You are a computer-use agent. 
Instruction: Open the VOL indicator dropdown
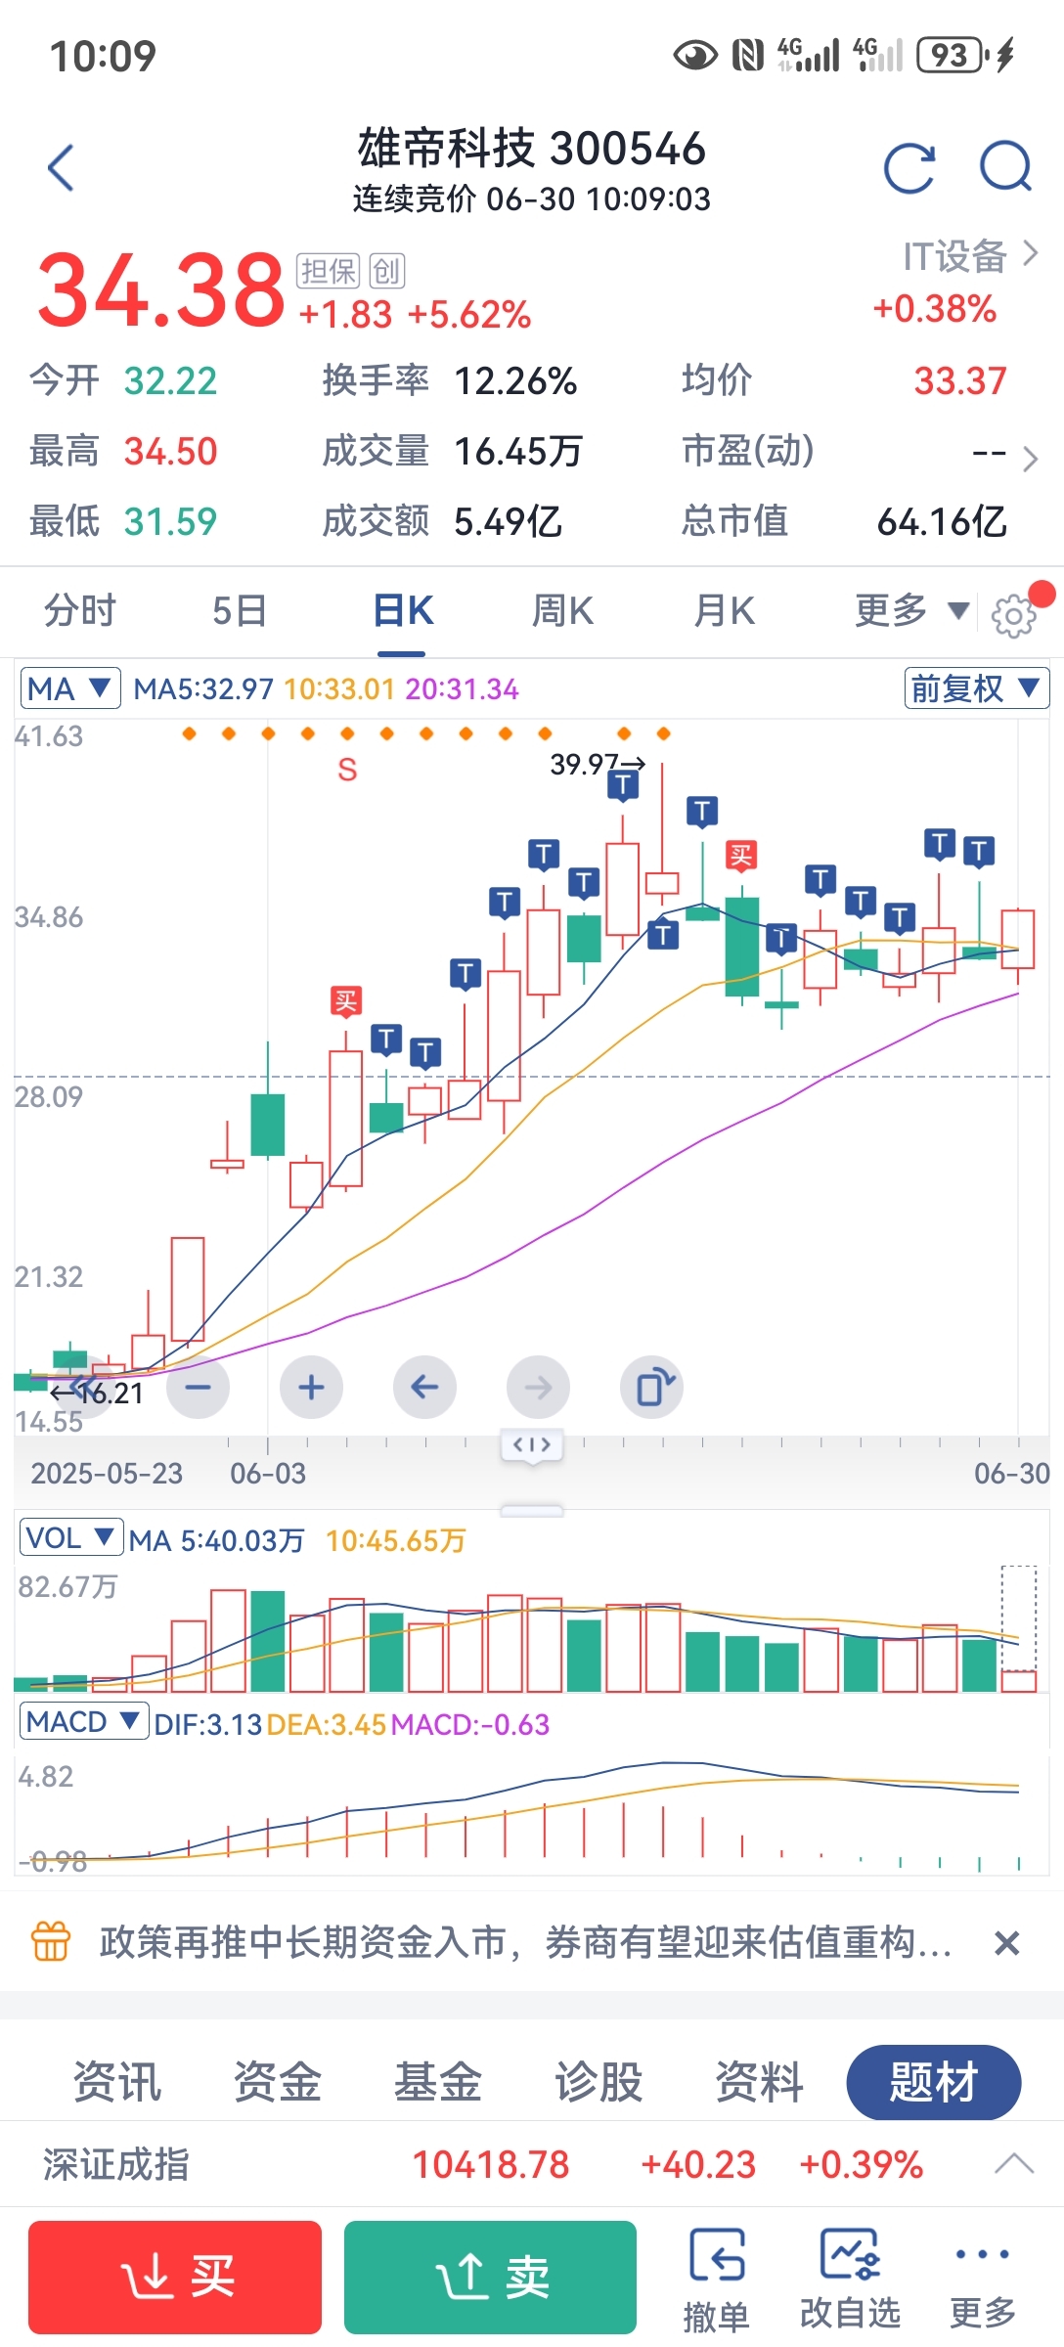pos(71,1537)
